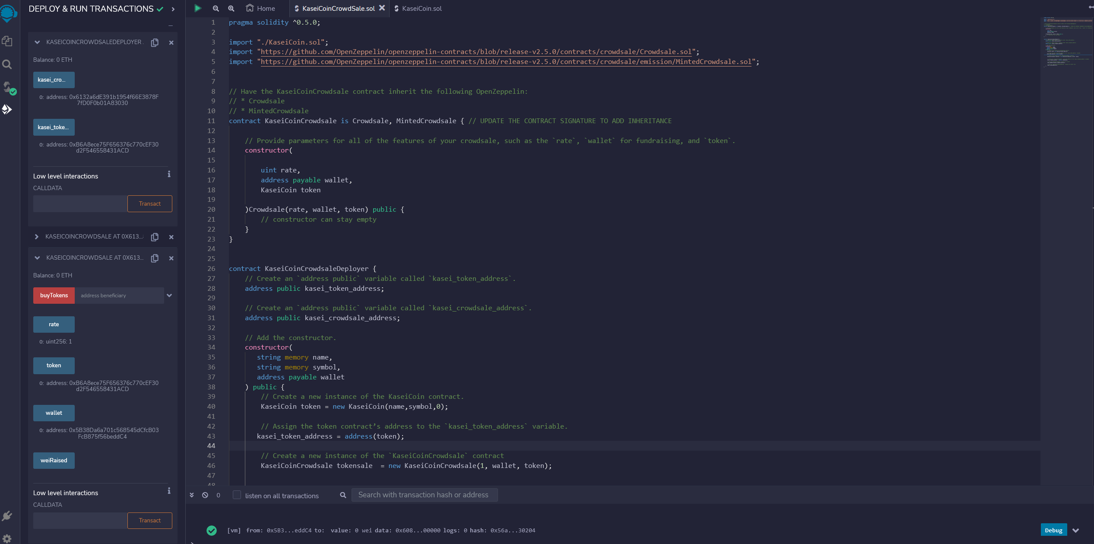This screenshot has width=1094, height=544.
Task: Open the Deploy & run transactions sidebar icon
Action: [7, 110]
